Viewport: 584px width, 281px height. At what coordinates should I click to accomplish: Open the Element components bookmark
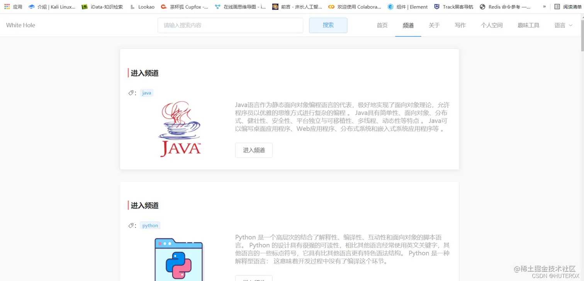[x=407, y=7]
